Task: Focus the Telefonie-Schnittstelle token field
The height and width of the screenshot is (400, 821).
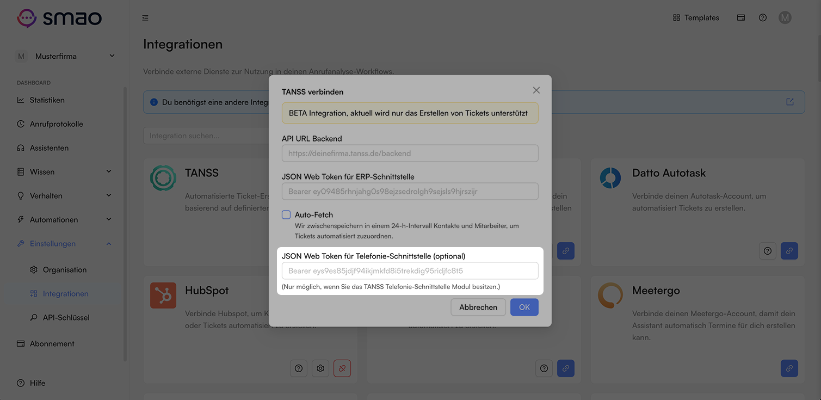Action: 410,271
